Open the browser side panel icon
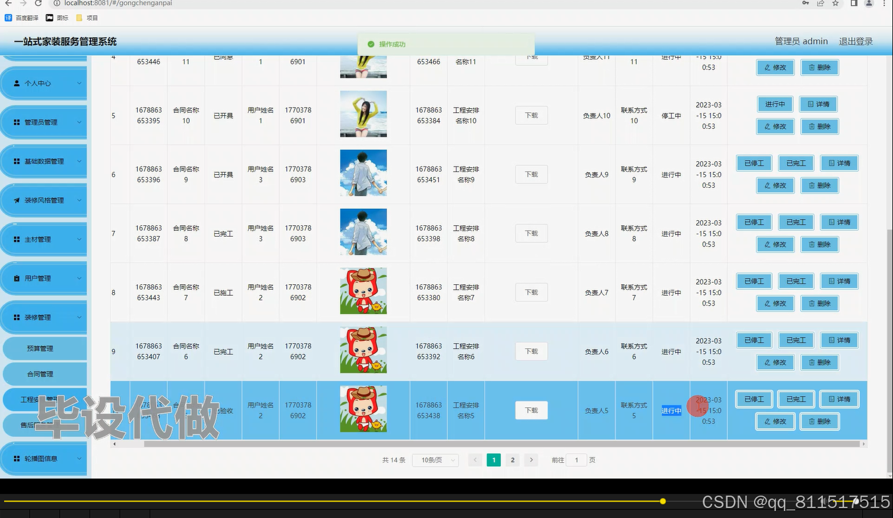The width and height of the screenshot is (893, 518). 854,3
